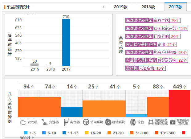Image resolution: width=191 pixels, height=139 pixels.
Task: Click the 94个 count label
Action: pos(29,87)
